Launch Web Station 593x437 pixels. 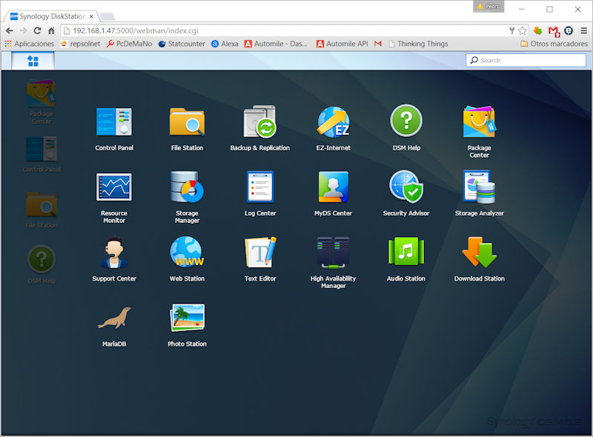coord(188,259)
